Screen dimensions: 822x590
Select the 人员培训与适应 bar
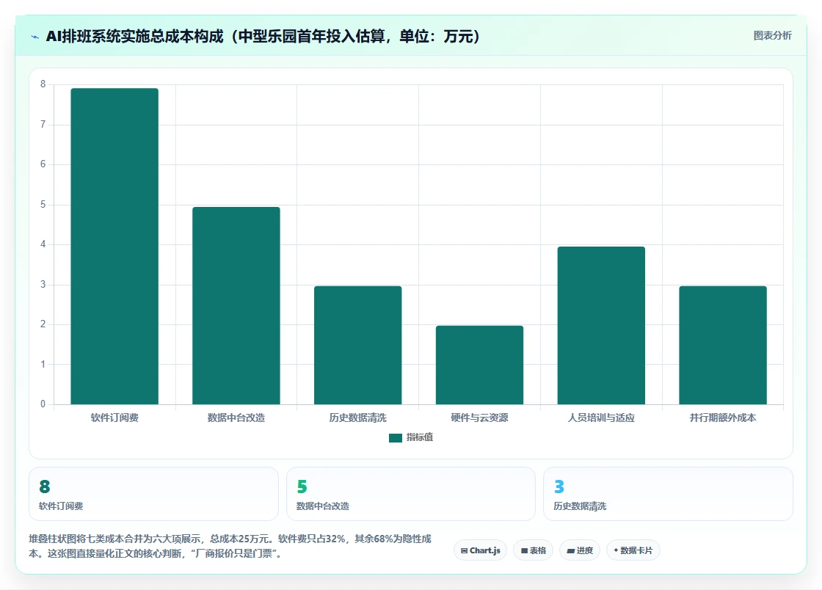click(601, 325)
